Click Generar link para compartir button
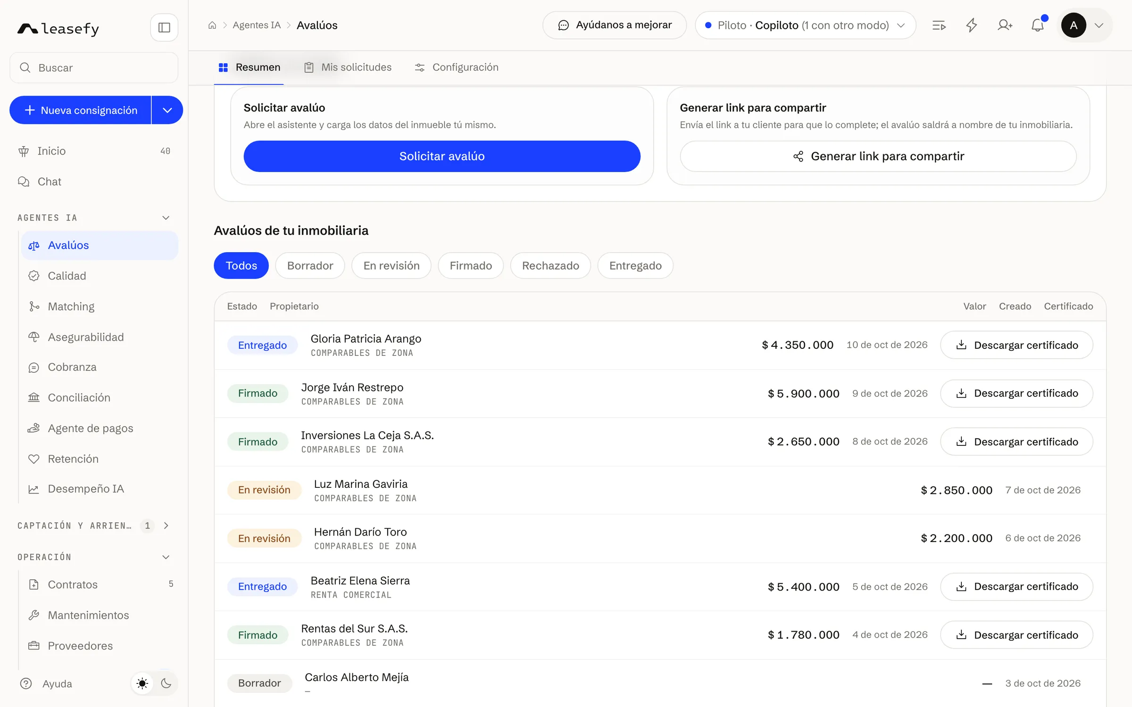1132x707 pixels. 878,156
